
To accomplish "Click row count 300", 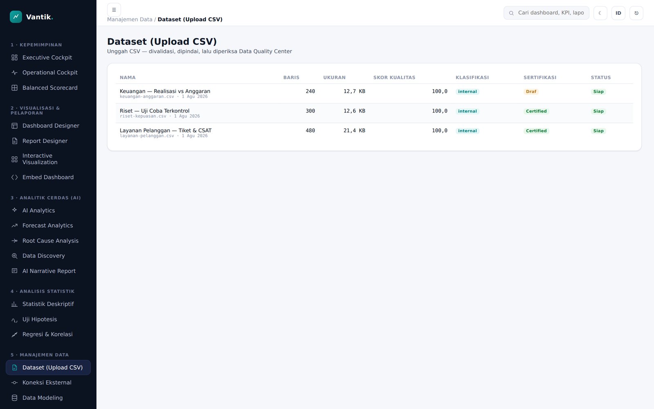I will click(310, 111).
